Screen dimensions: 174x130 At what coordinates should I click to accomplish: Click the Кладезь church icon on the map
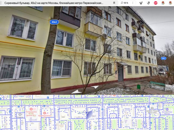(20, 114)
